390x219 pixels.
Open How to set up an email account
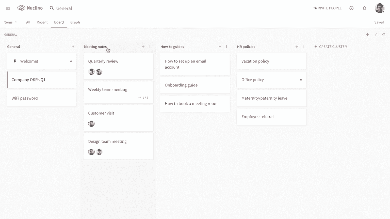pos(195,64)
